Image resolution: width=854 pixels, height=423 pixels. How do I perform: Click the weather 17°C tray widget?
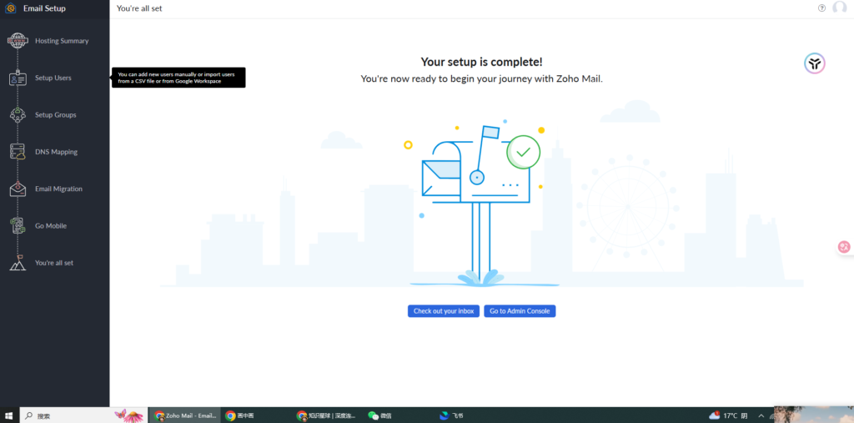pyautogui.click(x=728, y=415)
